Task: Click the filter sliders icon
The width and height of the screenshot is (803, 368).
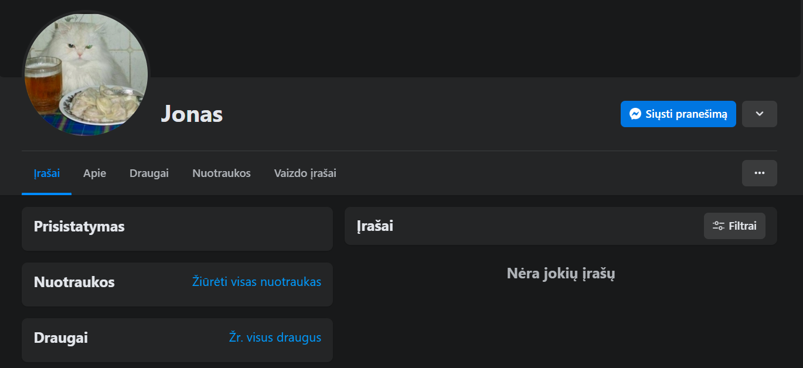Action: (x=718, y=226)
